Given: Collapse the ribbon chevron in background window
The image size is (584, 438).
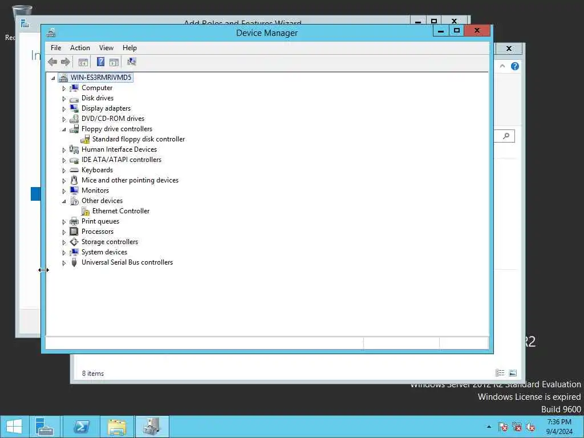Looking at the screenshot, I should [x=502, y=66].
